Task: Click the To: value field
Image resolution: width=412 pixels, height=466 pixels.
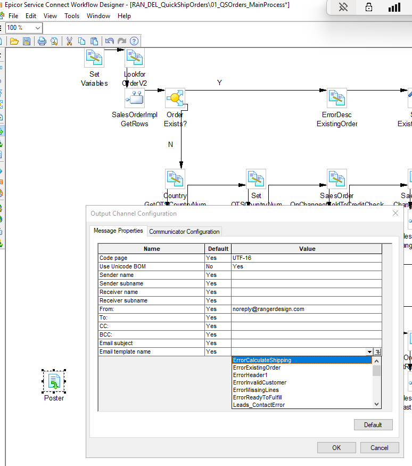Action: (307, 318)
